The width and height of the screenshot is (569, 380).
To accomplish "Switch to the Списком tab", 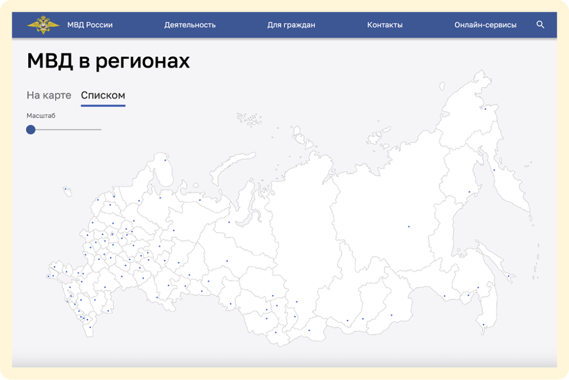I will pos(103,95).
